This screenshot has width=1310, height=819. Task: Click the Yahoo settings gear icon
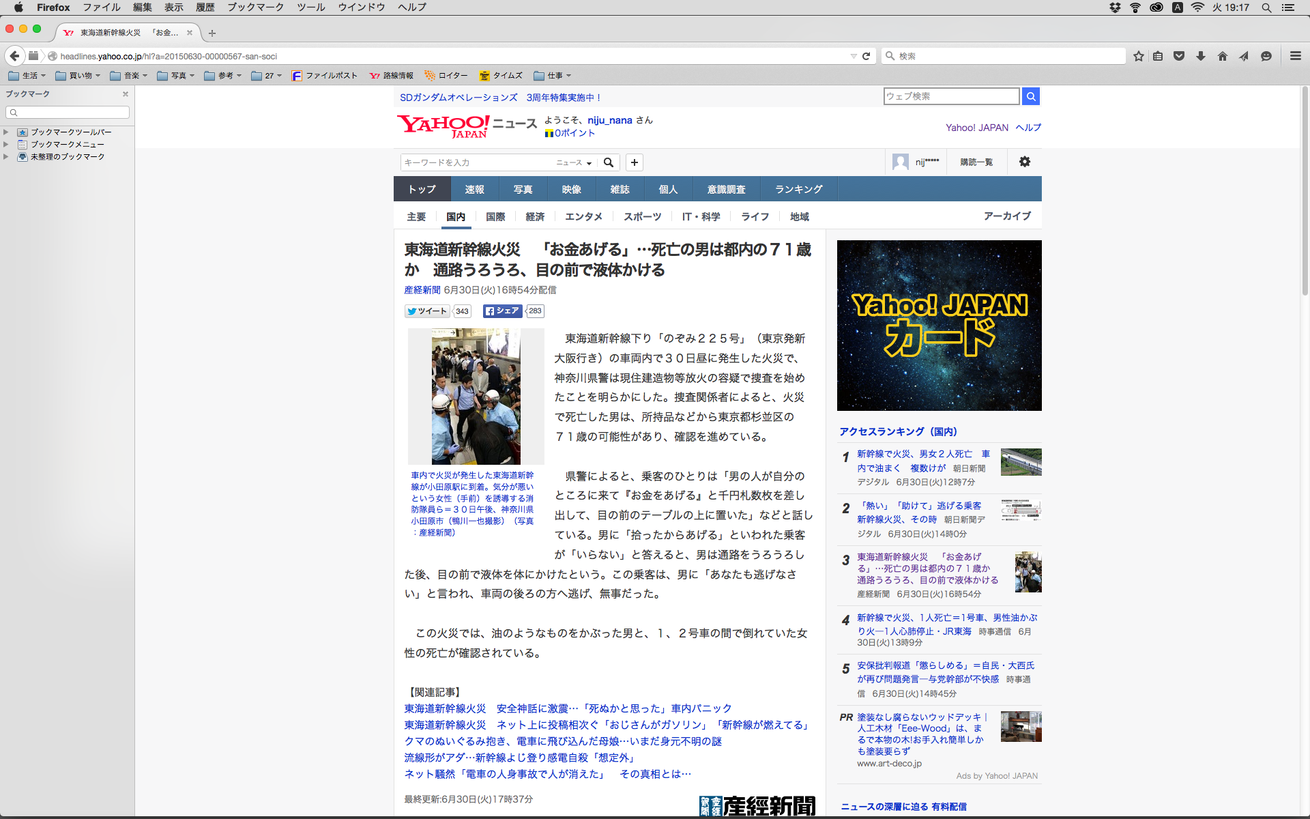click(x=1024, y=162)
